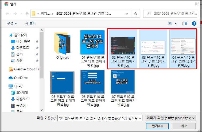
Task: Click navigation pane scroll down arrow
Action: tap(41, 110)
